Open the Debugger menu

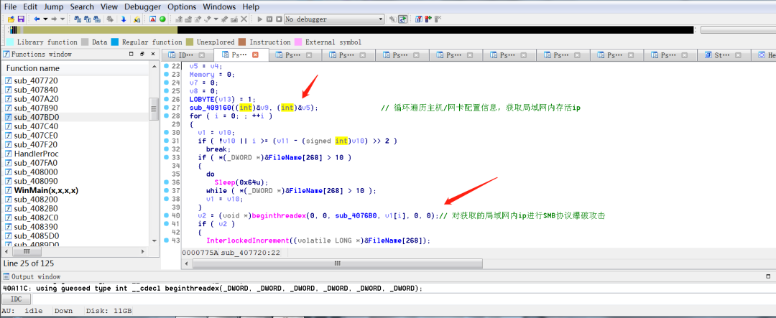pos(143,6)
